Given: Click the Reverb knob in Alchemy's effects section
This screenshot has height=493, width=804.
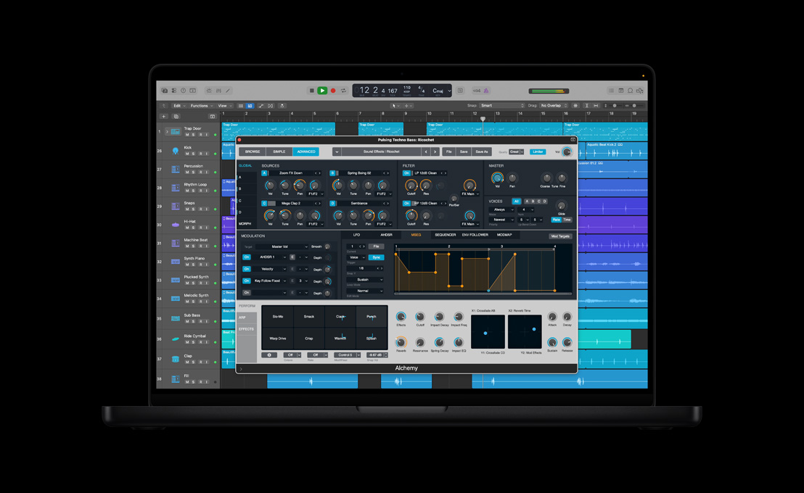Looking at the screenshot, I should [400, 343].
